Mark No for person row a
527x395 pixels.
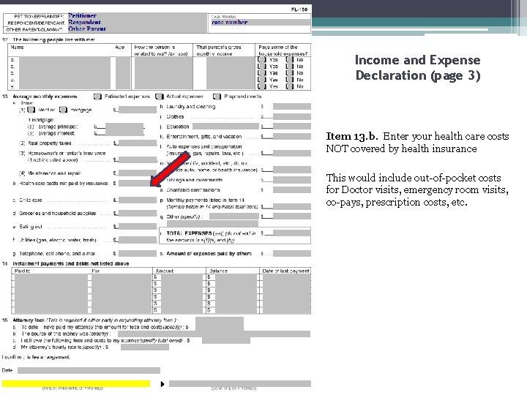tap(290, 60)
